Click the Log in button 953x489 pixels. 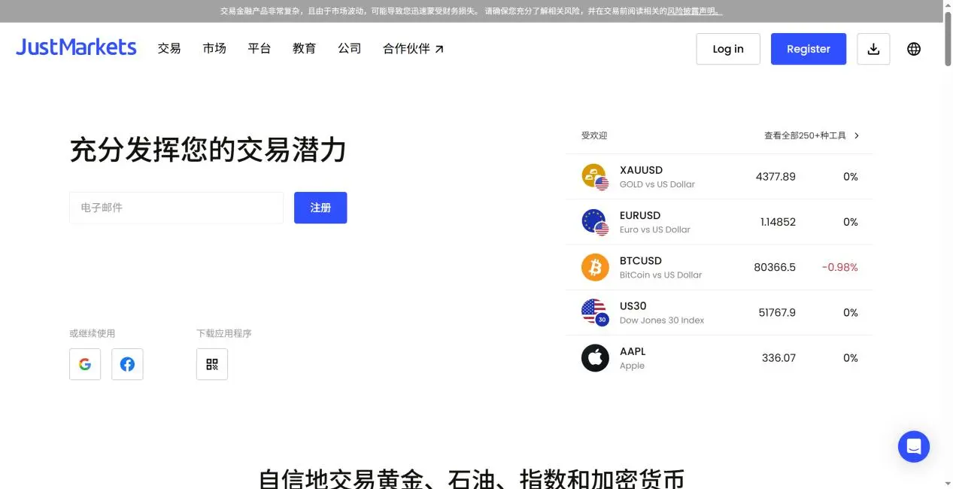[728, 49]
